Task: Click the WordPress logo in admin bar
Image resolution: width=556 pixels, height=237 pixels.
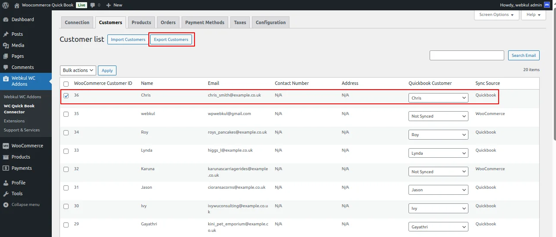Action: pos(6,5)
